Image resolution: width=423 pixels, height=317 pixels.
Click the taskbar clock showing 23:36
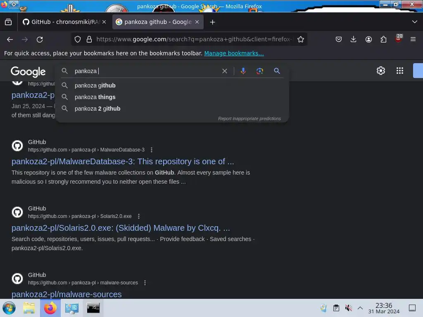coord(384,308)
